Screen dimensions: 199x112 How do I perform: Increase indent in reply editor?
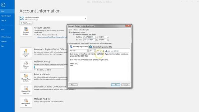(118, 51)
